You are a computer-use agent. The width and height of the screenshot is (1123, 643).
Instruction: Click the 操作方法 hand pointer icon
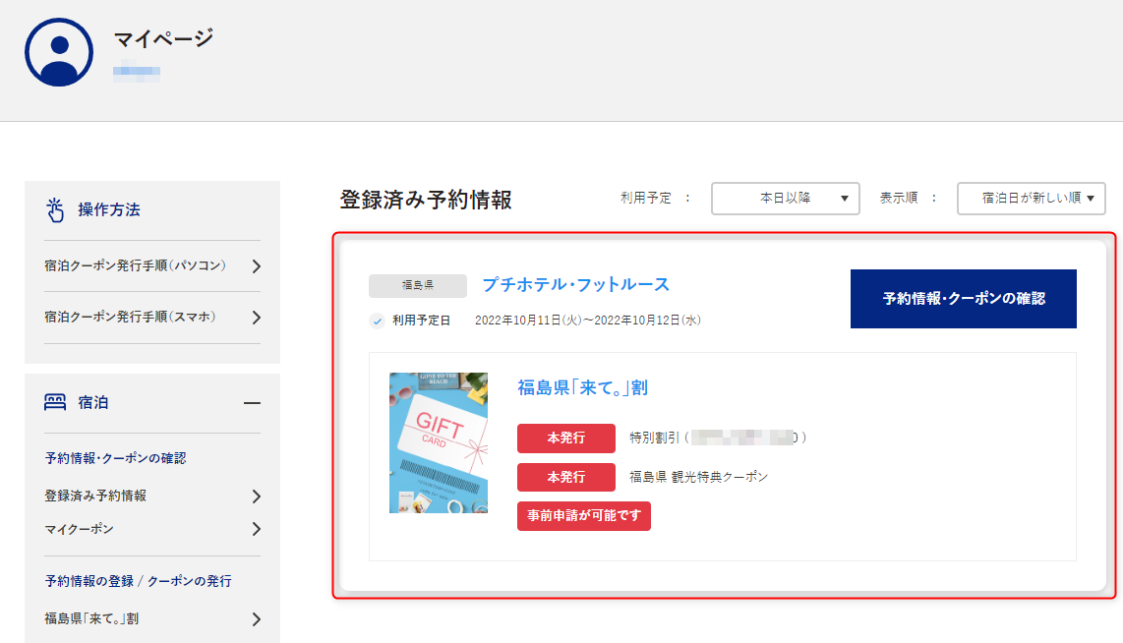pos(55,209)
